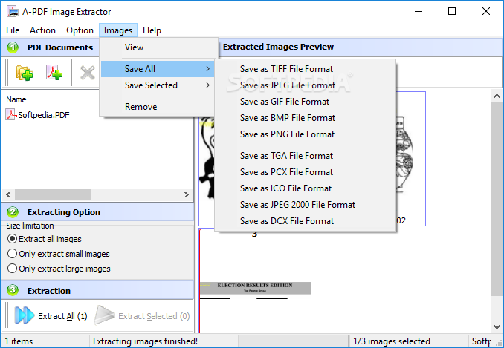Image resolution: width=504 pixels, height=348 pixels.
Task: Open the File menu
Action: coord(13,30)
